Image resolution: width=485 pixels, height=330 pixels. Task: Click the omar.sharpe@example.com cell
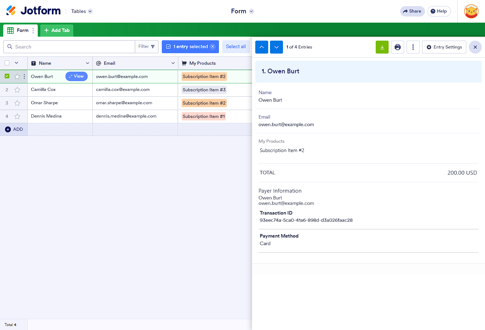click(135, 103)
